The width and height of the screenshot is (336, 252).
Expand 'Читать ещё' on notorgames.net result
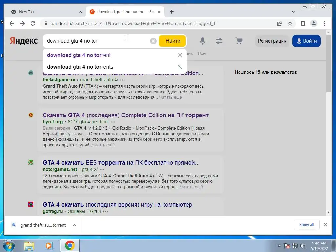191,187
